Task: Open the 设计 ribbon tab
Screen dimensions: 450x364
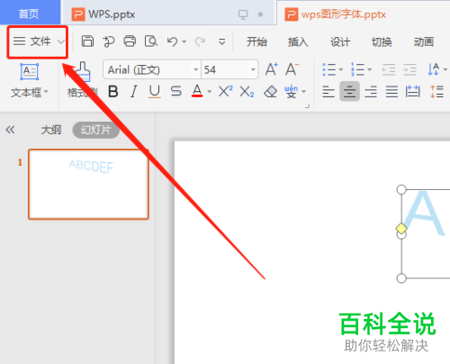Action: (x=340, y=41)
